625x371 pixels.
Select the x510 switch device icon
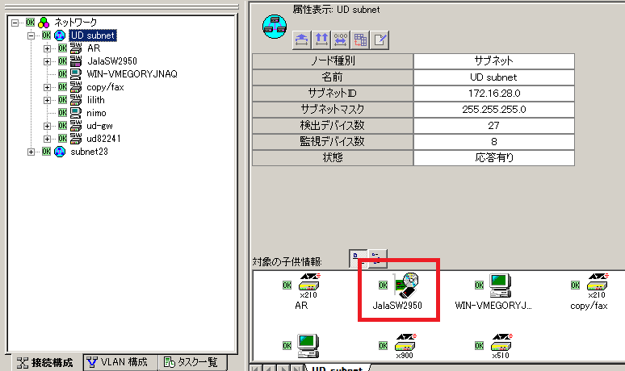(x=501, y=346)
